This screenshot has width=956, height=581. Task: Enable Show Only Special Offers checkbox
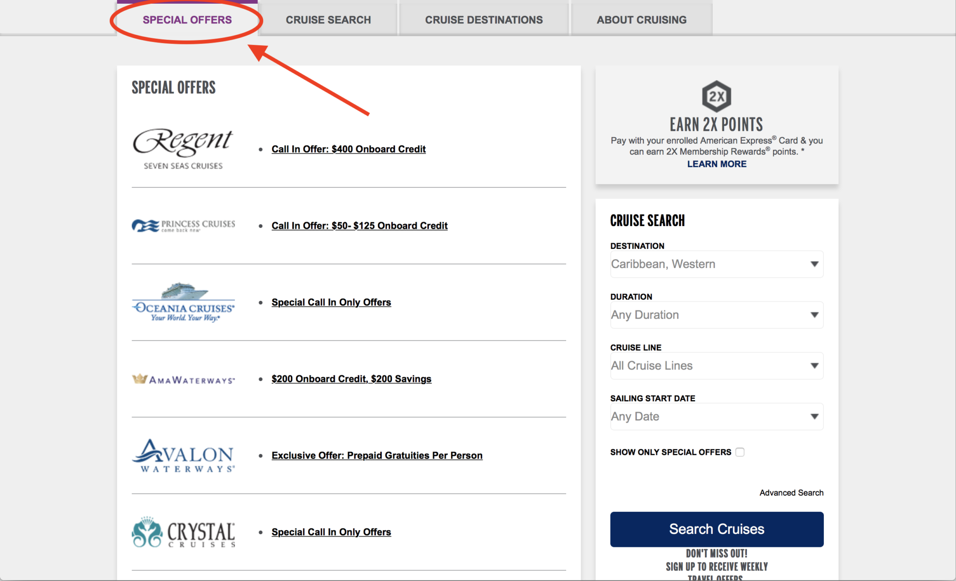point(740,452)
